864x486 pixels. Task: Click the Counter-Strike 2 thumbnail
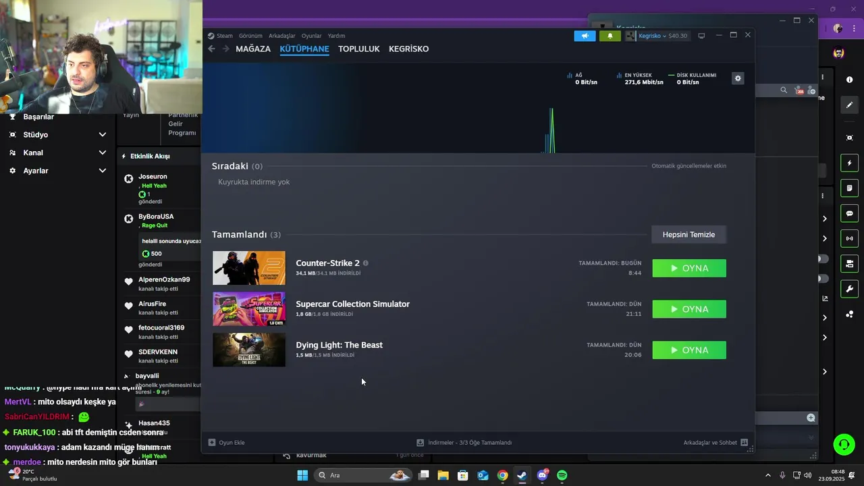tap(249, 268)
